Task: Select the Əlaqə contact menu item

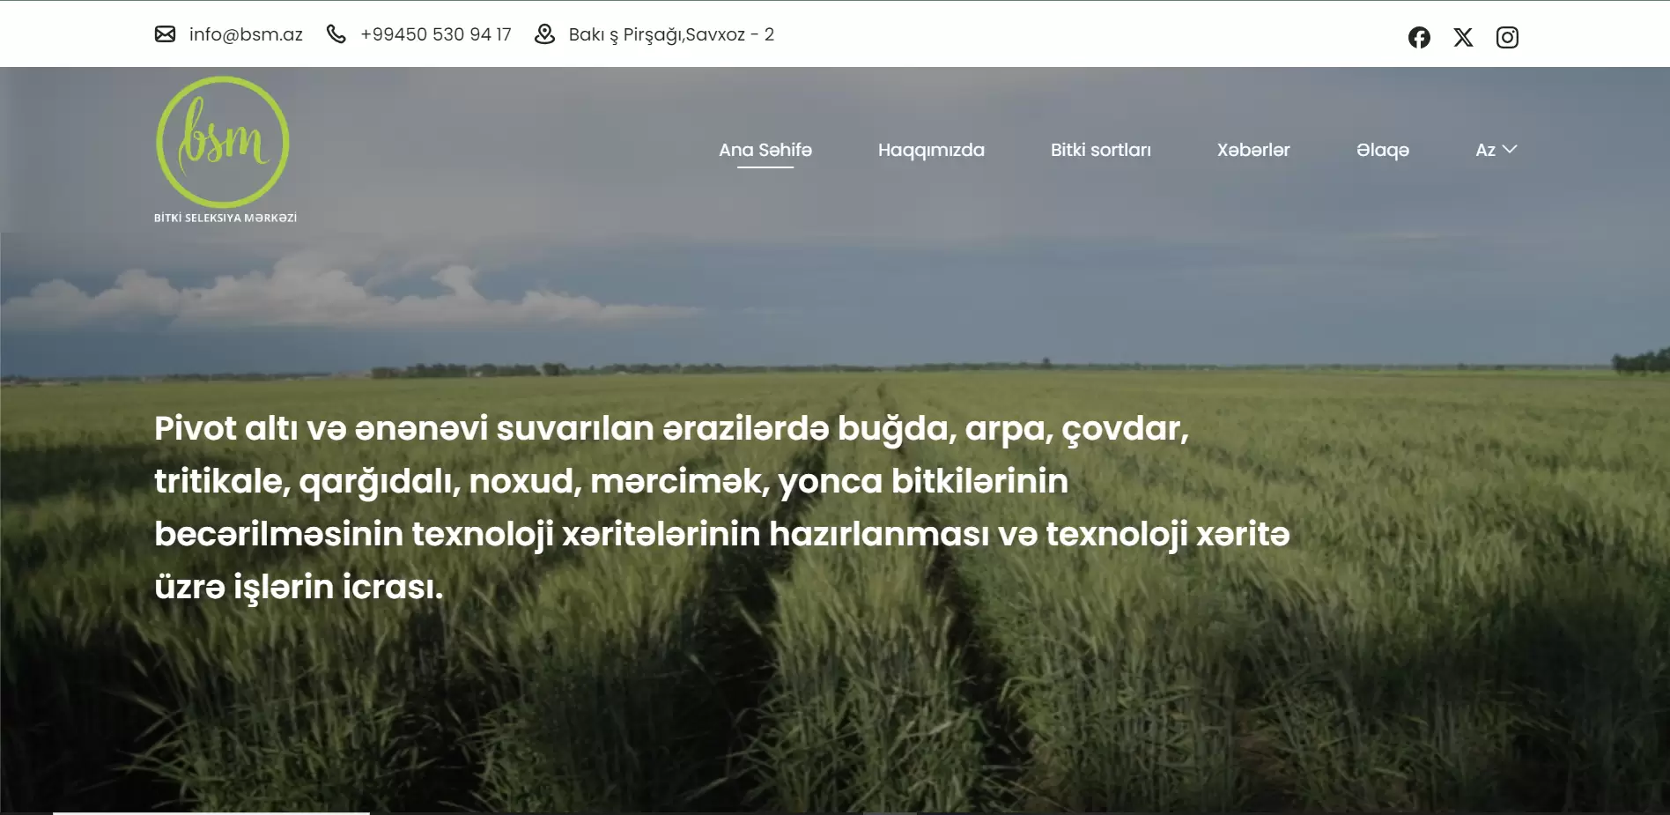Action: click(1382, 150)
